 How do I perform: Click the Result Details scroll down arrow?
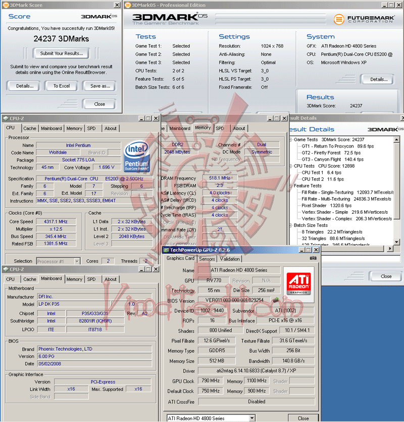[x=396, y=242]
